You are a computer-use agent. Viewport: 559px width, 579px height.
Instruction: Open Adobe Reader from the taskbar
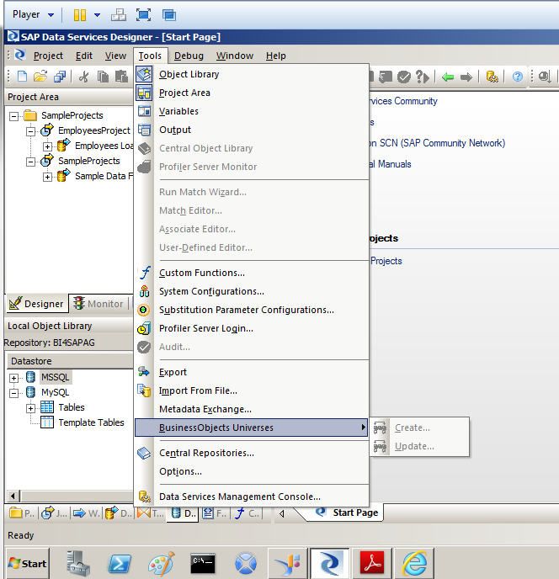[x=372, y=564]
